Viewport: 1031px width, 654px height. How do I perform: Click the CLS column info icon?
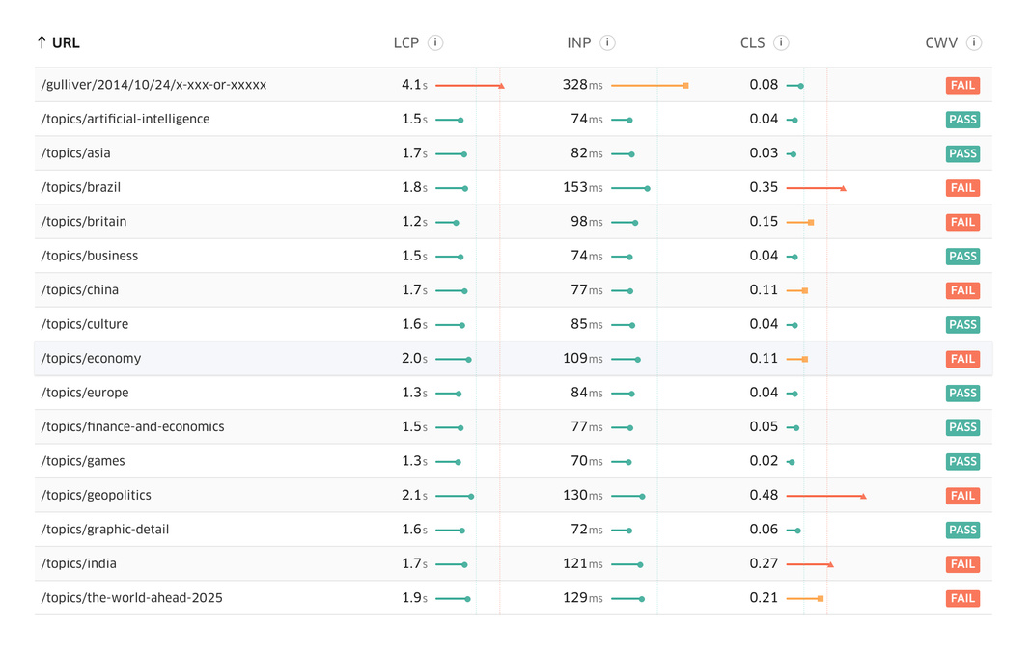pos(781,42)
